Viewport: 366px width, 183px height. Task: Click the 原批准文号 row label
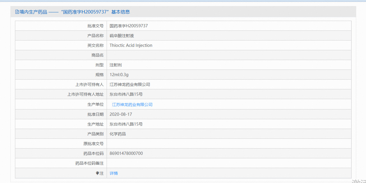93,144
